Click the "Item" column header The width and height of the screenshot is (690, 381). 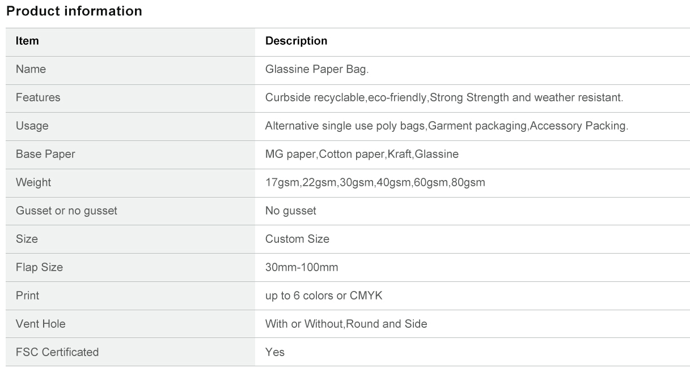tap(27, 41)
